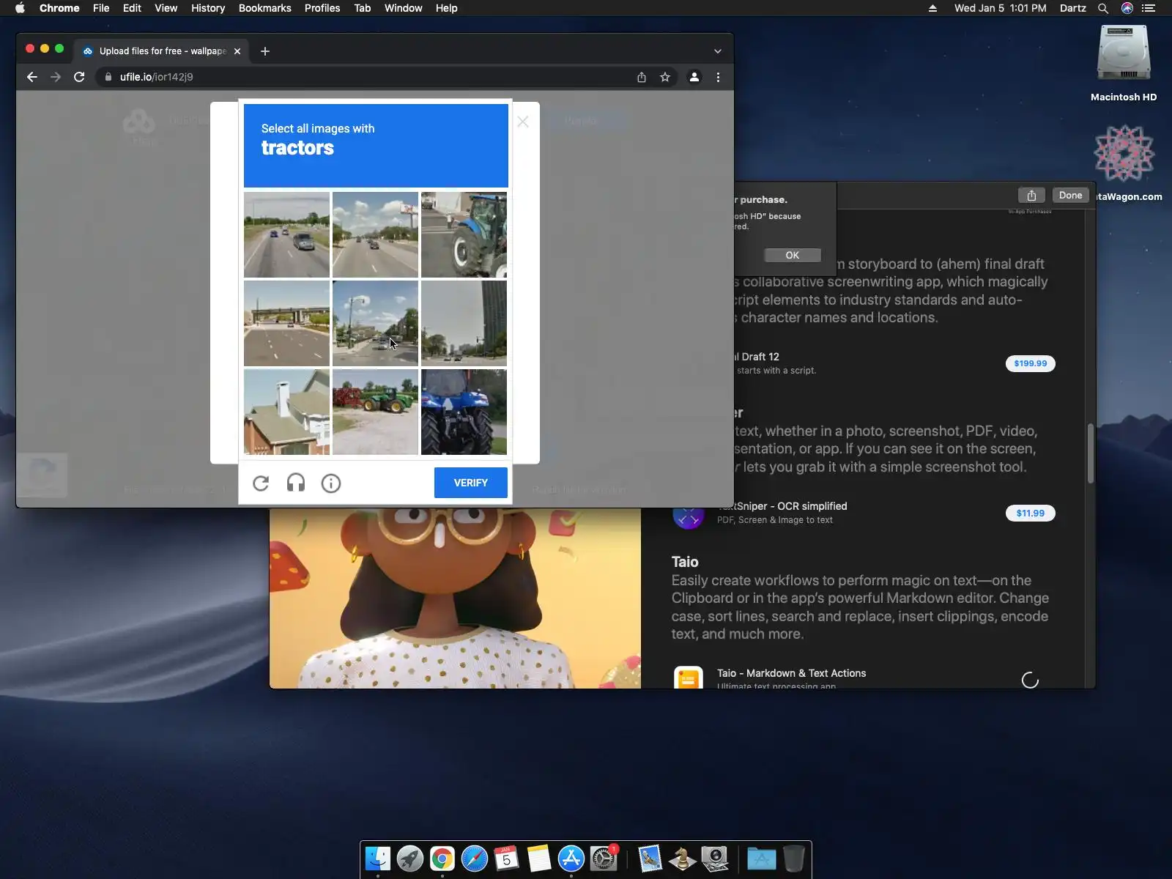
Task: Select the house with chimney tile
Action: [x=286, y=412]
